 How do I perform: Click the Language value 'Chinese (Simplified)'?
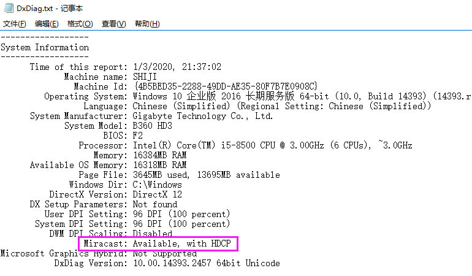(x=181, y=106)
